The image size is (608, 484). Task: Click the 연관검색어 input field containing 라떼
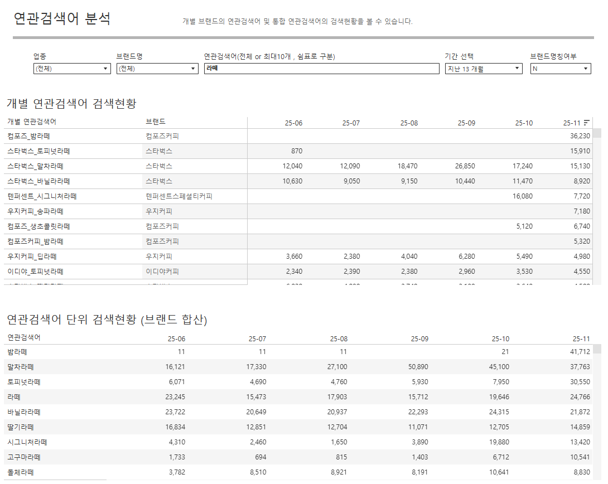tap(321, 69)
